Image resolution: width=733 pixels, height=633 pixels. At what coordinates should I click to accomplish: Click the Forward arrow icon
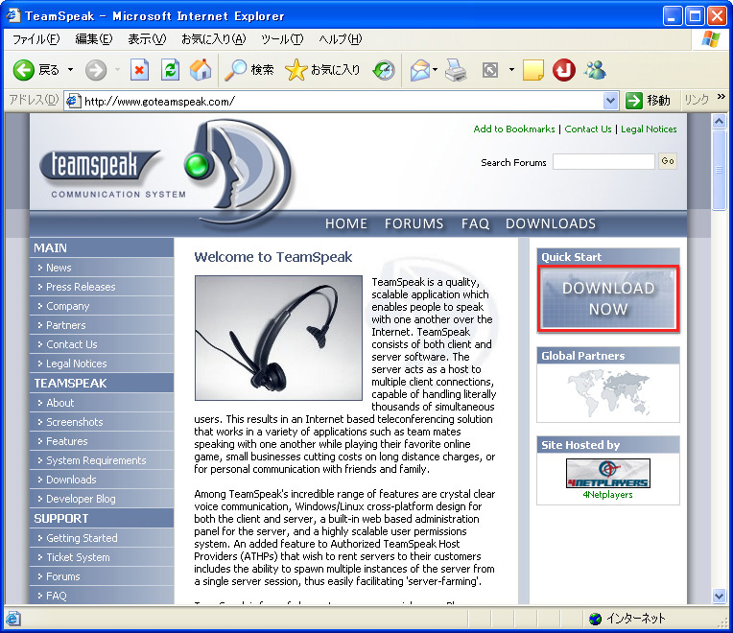coord(96,70)
